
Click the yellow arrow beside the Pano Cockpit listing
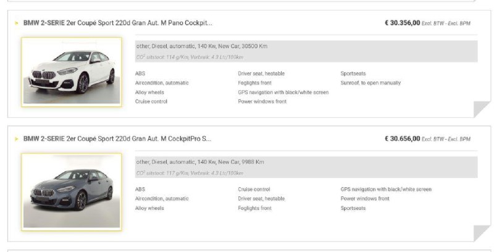(x=17, y=23)
